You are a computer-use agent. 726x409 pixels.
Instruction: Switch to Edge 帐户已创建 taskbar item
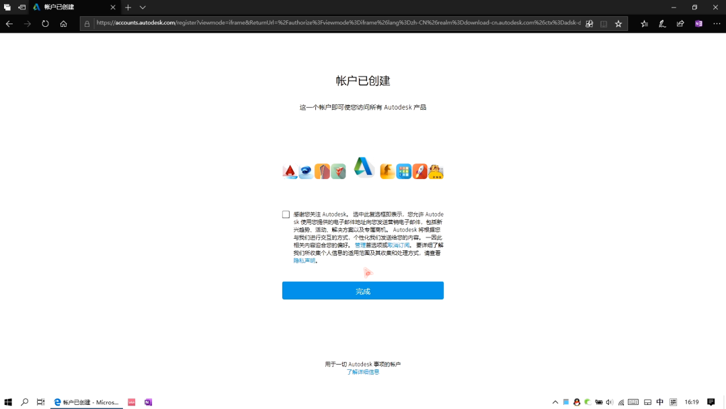pyautogui.click(x=87, y=402)
